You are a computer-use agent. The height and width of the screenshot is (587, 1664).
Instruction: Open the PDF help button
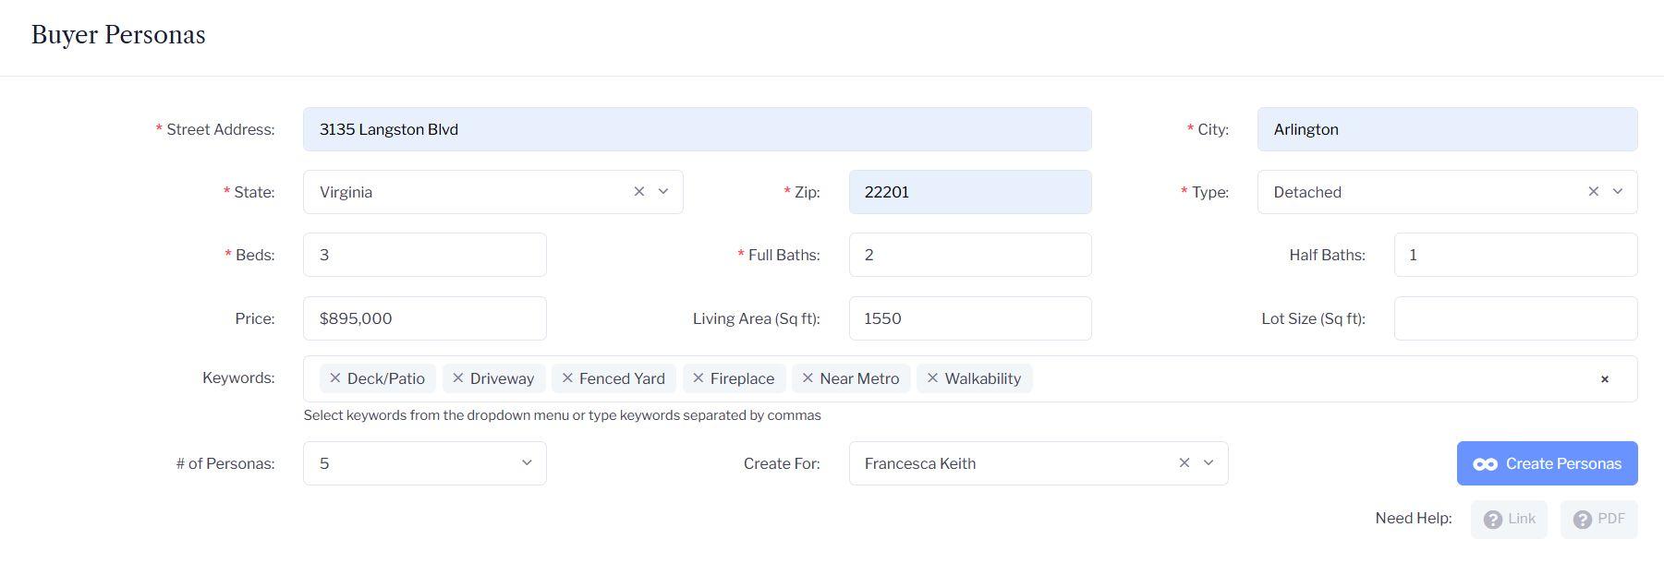pyautogui.click(x=1598, y=520)
